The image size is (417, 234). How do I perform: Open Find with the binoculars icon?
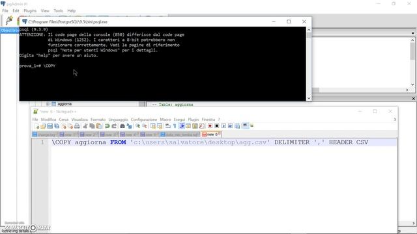[x=122, y=126]
